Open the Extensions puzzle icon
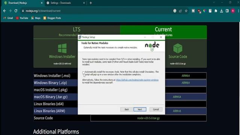Screen dimensions: 240x135 coord(216,11)
